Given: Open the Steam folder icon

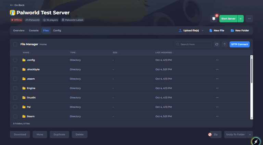Looking at the screenshot, I should click(24, 116).
